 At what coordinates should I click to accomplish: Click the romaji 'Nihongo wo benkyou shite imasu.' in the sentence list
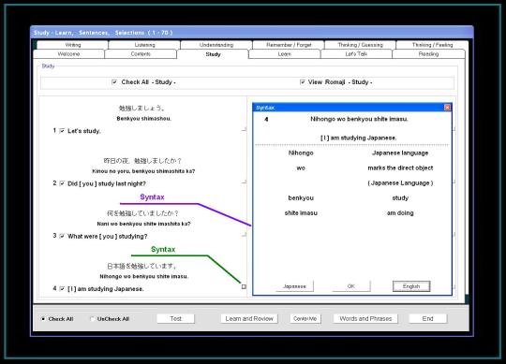click(143, 276)
